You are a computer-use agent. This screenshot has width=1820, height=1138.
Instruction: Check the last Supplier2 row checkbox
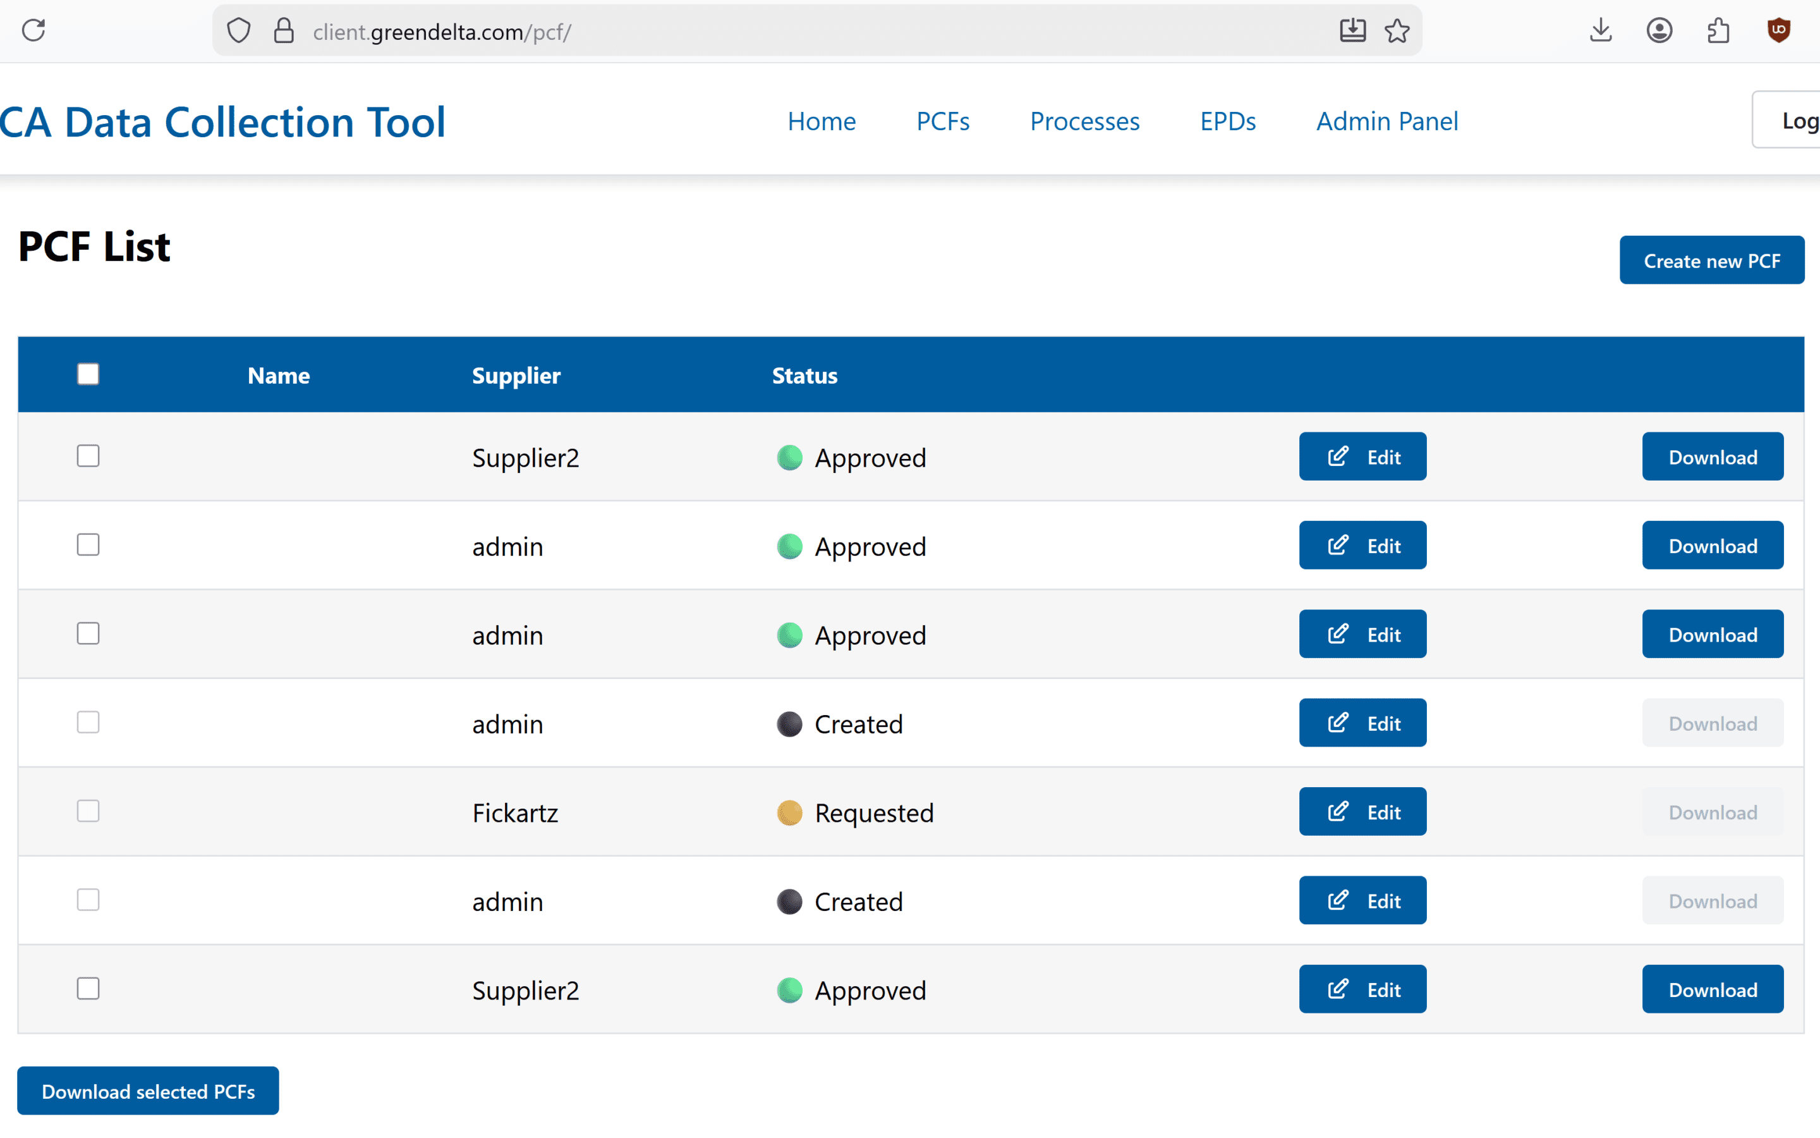(x=88, y=989)
